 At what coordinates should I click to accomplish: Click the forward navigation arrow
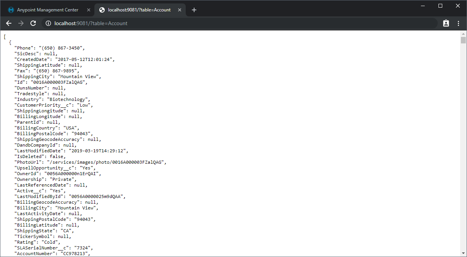click(21, 23)
